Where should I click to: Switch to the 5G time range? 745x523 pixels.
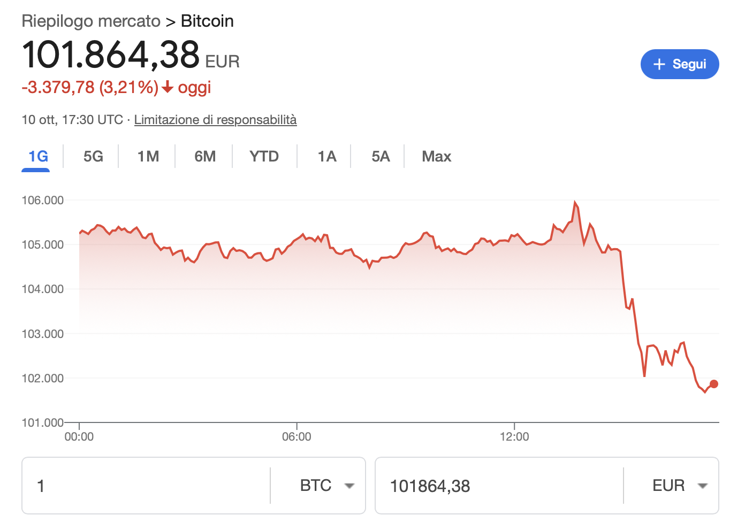tap(93, 156)
